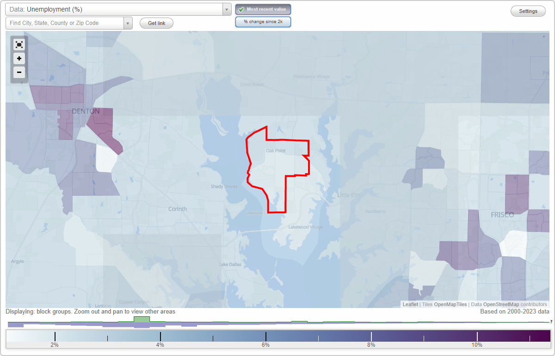Open the Unemployment (%) data combo box

[x=118, y=9]
